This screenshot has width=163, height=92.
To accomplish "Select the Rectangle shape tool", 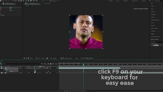I will click(x=19, y=1).
